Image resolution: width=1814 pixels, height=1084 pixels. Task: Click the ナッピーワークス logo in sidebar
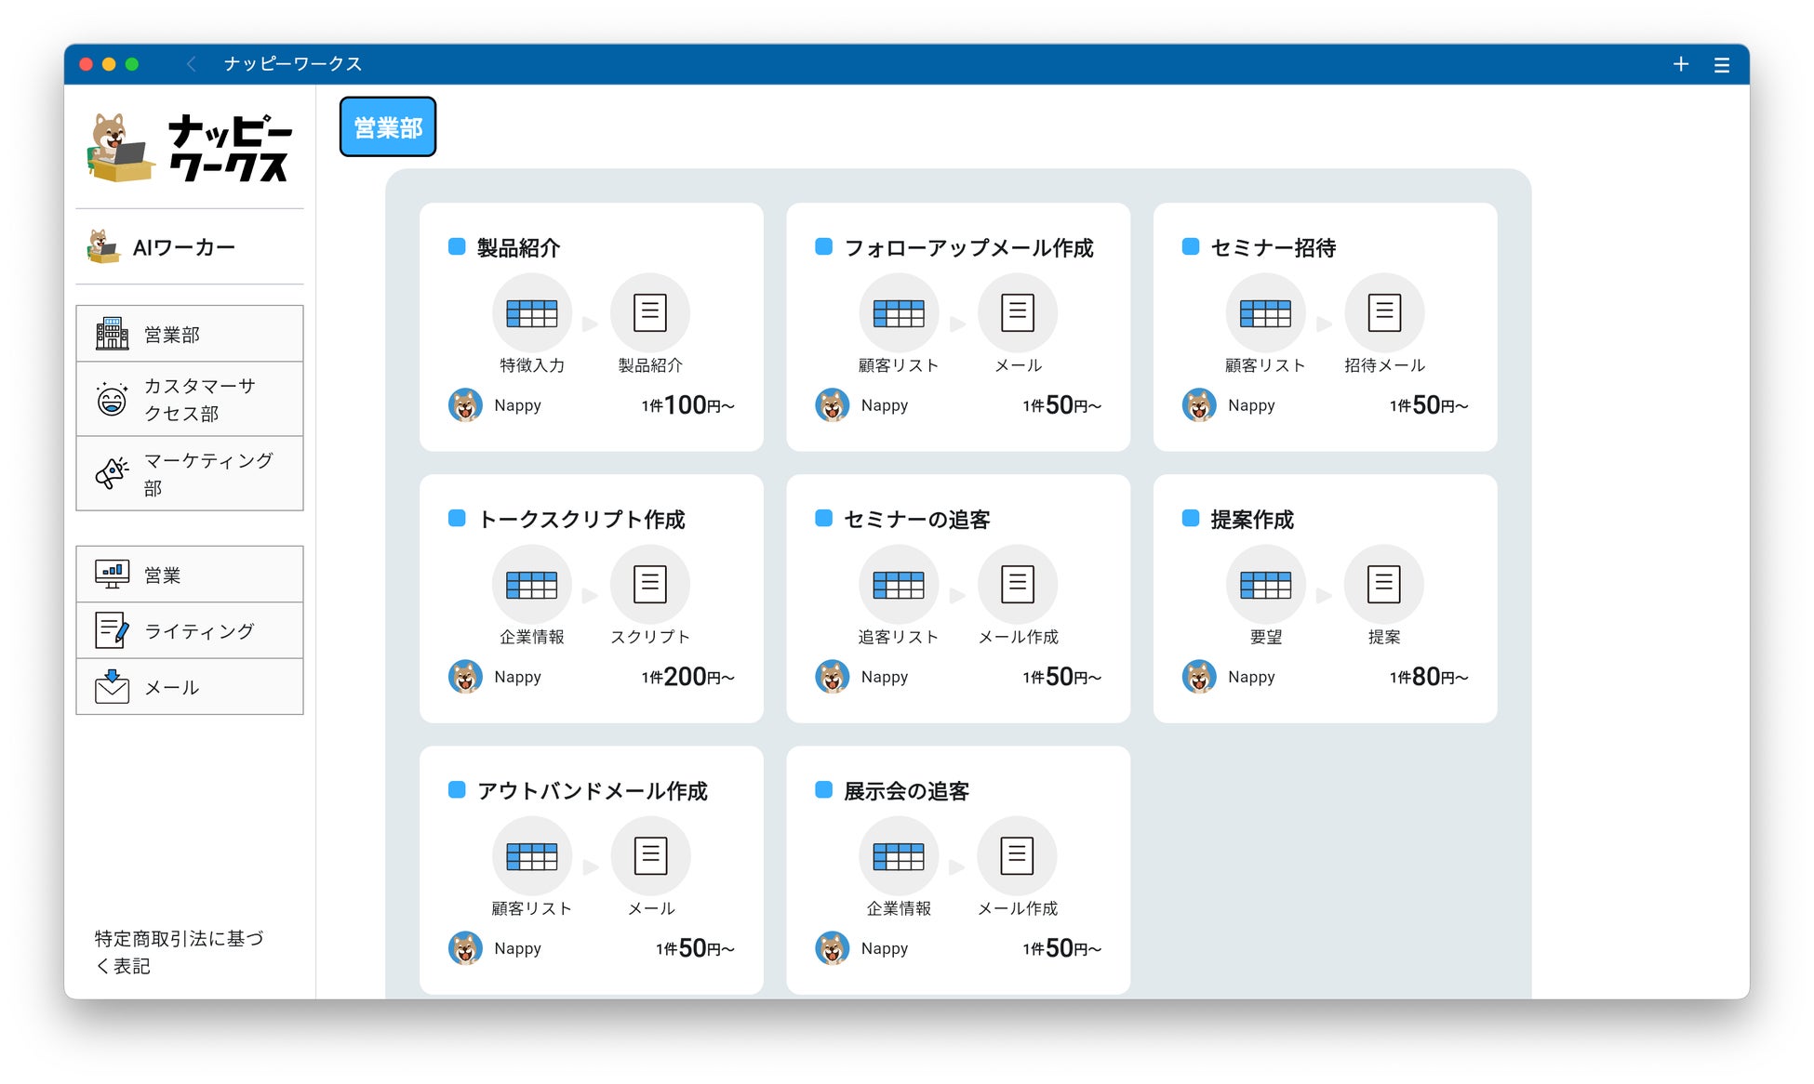tap(190, 149)
